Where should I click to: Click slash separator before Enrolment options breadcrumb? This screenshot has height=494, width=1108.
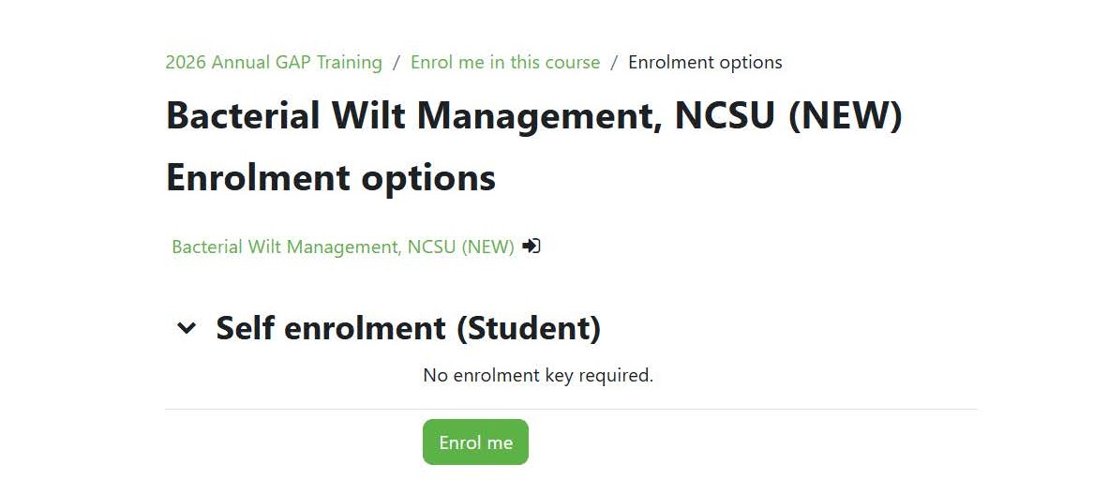pyautogui.click(x=614, y=63)
